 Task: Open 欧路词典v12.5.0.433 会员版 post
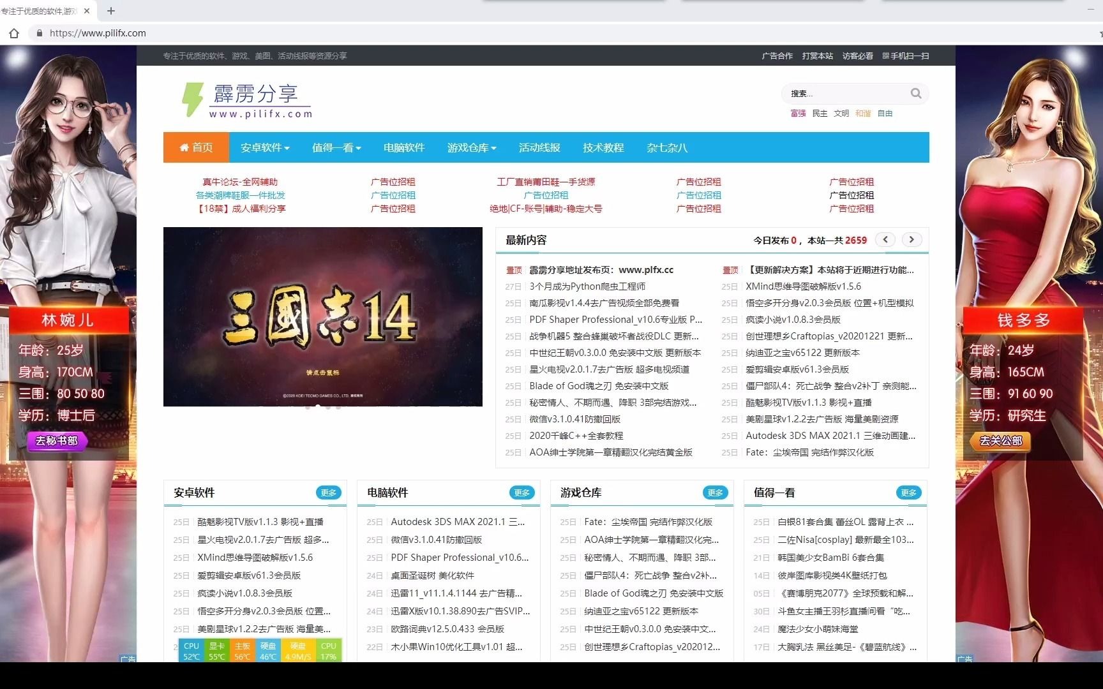click(447, 629)
